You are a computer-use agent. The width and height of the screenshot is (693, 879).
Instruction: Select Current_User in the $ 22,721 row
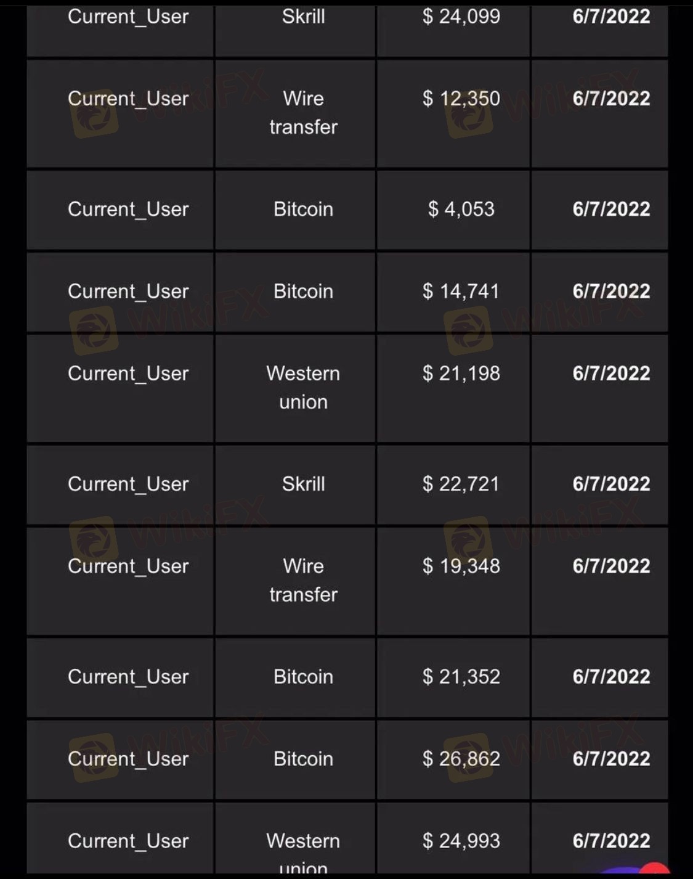click(x=128, y=484)
